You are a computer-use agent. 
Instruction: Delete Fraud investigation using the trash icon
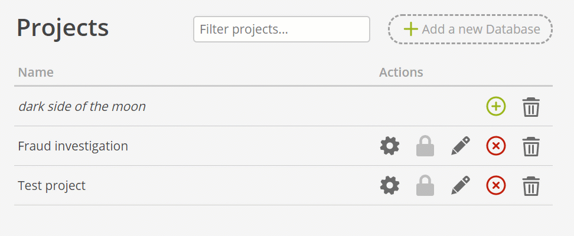(531, 147)
